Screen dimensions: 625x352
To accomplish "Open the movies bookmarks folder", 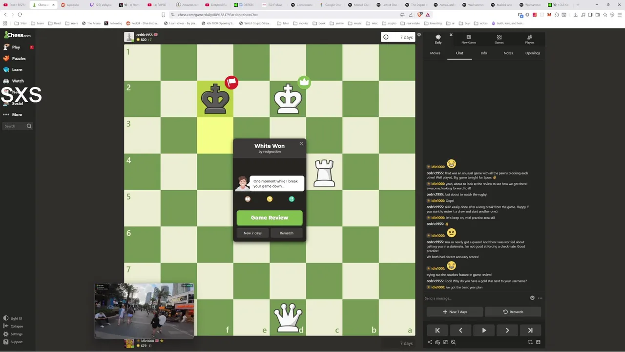I will pos(301,23).
